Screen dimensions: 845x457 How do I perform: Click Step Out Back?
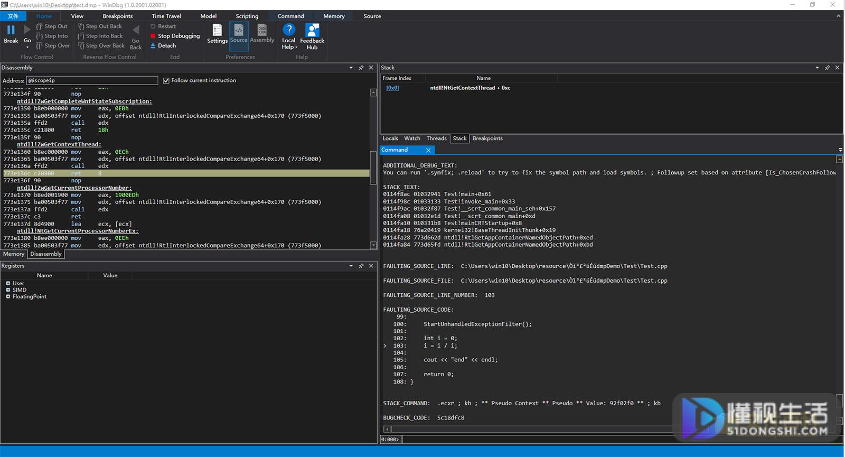pyautogui.click(x=100, y=26)
